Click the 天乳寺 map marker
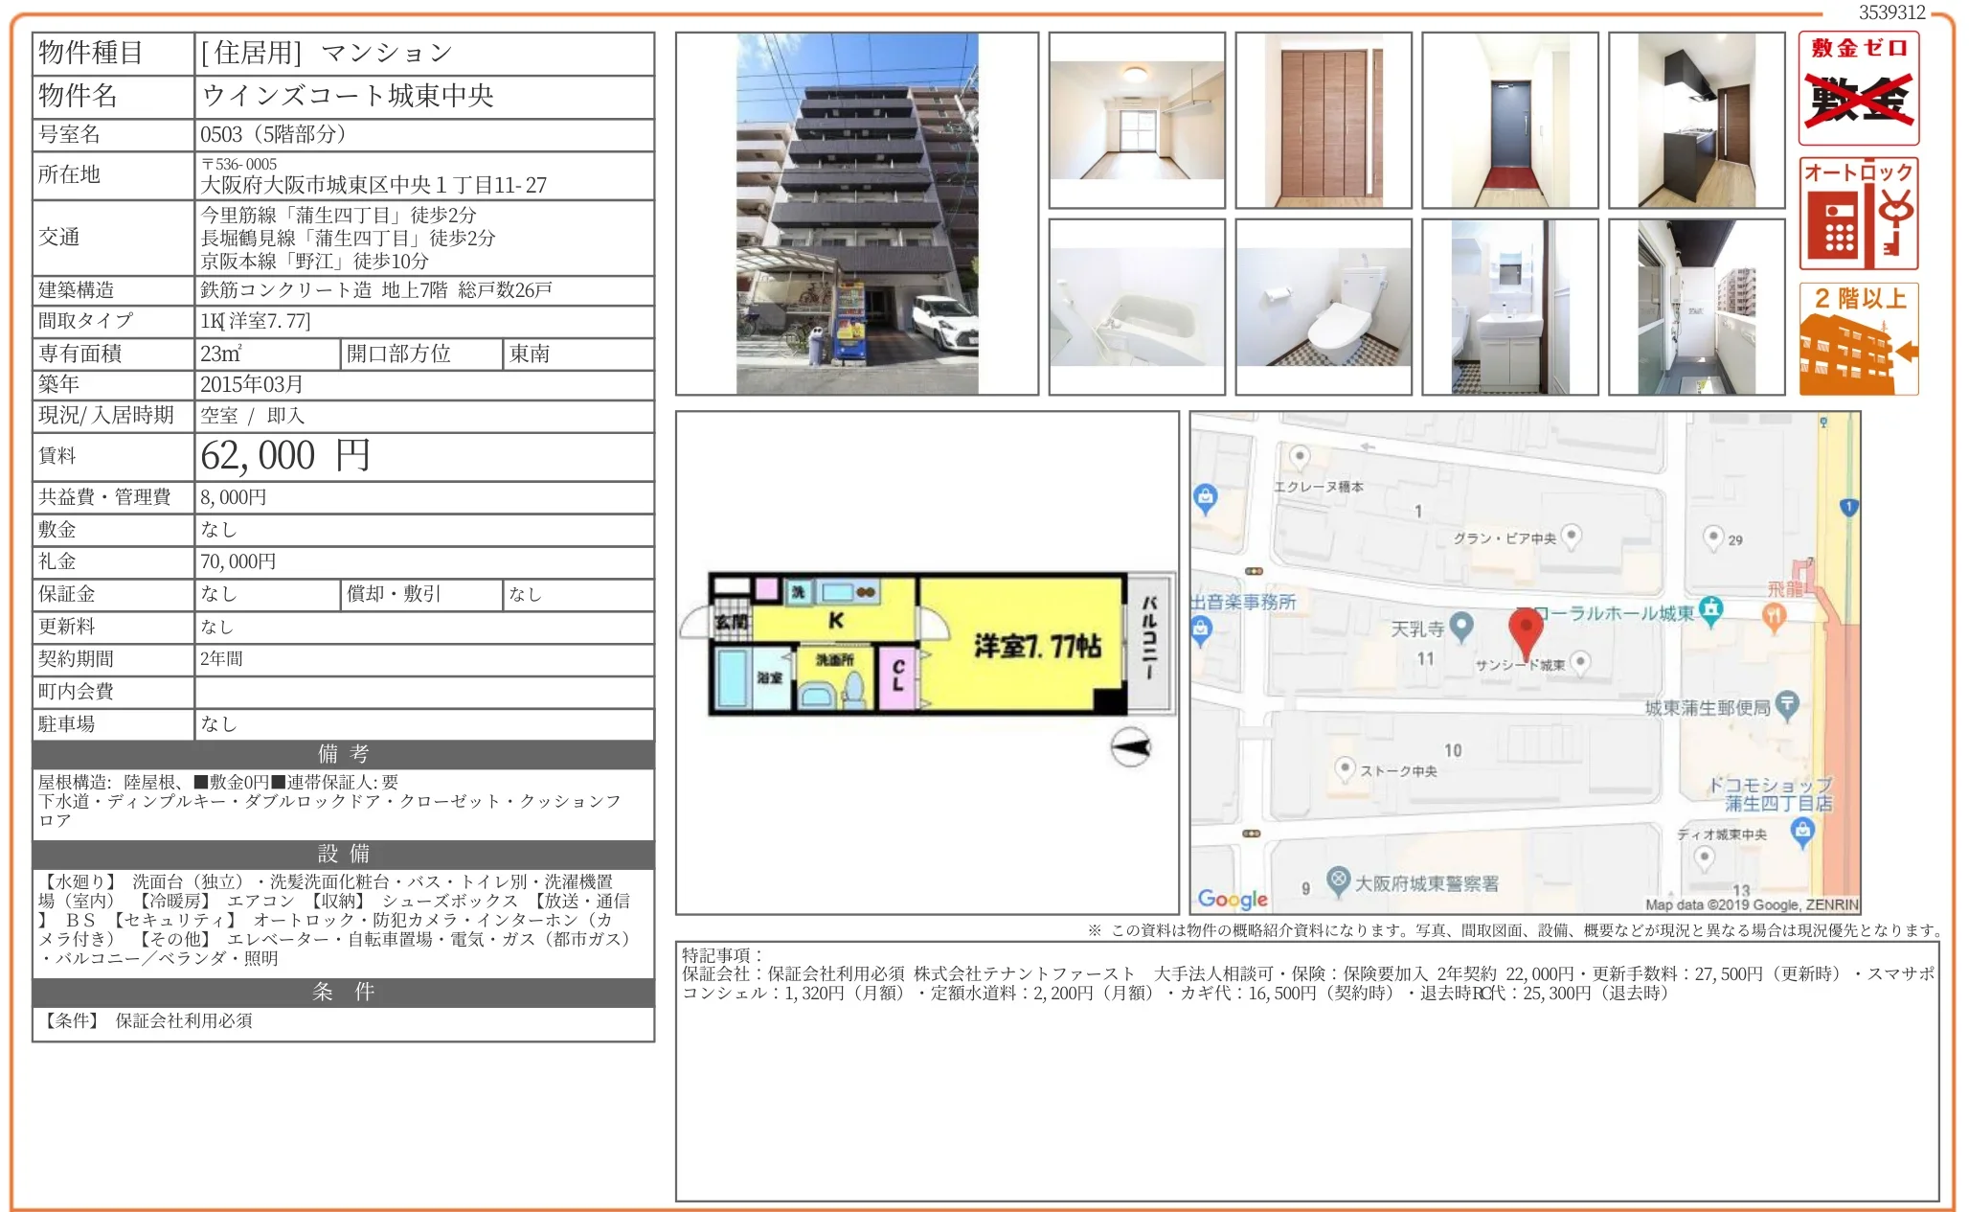Image resolution: width=1969 pixels, height=1212 pixels. pos(1461,627)
